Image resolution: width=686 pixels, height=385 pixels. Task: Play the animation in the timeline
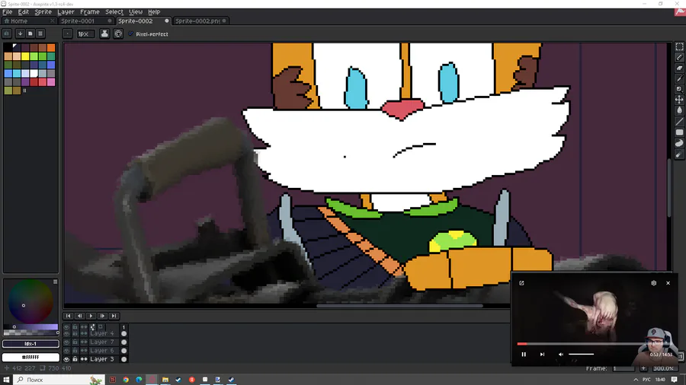[91, 316]
